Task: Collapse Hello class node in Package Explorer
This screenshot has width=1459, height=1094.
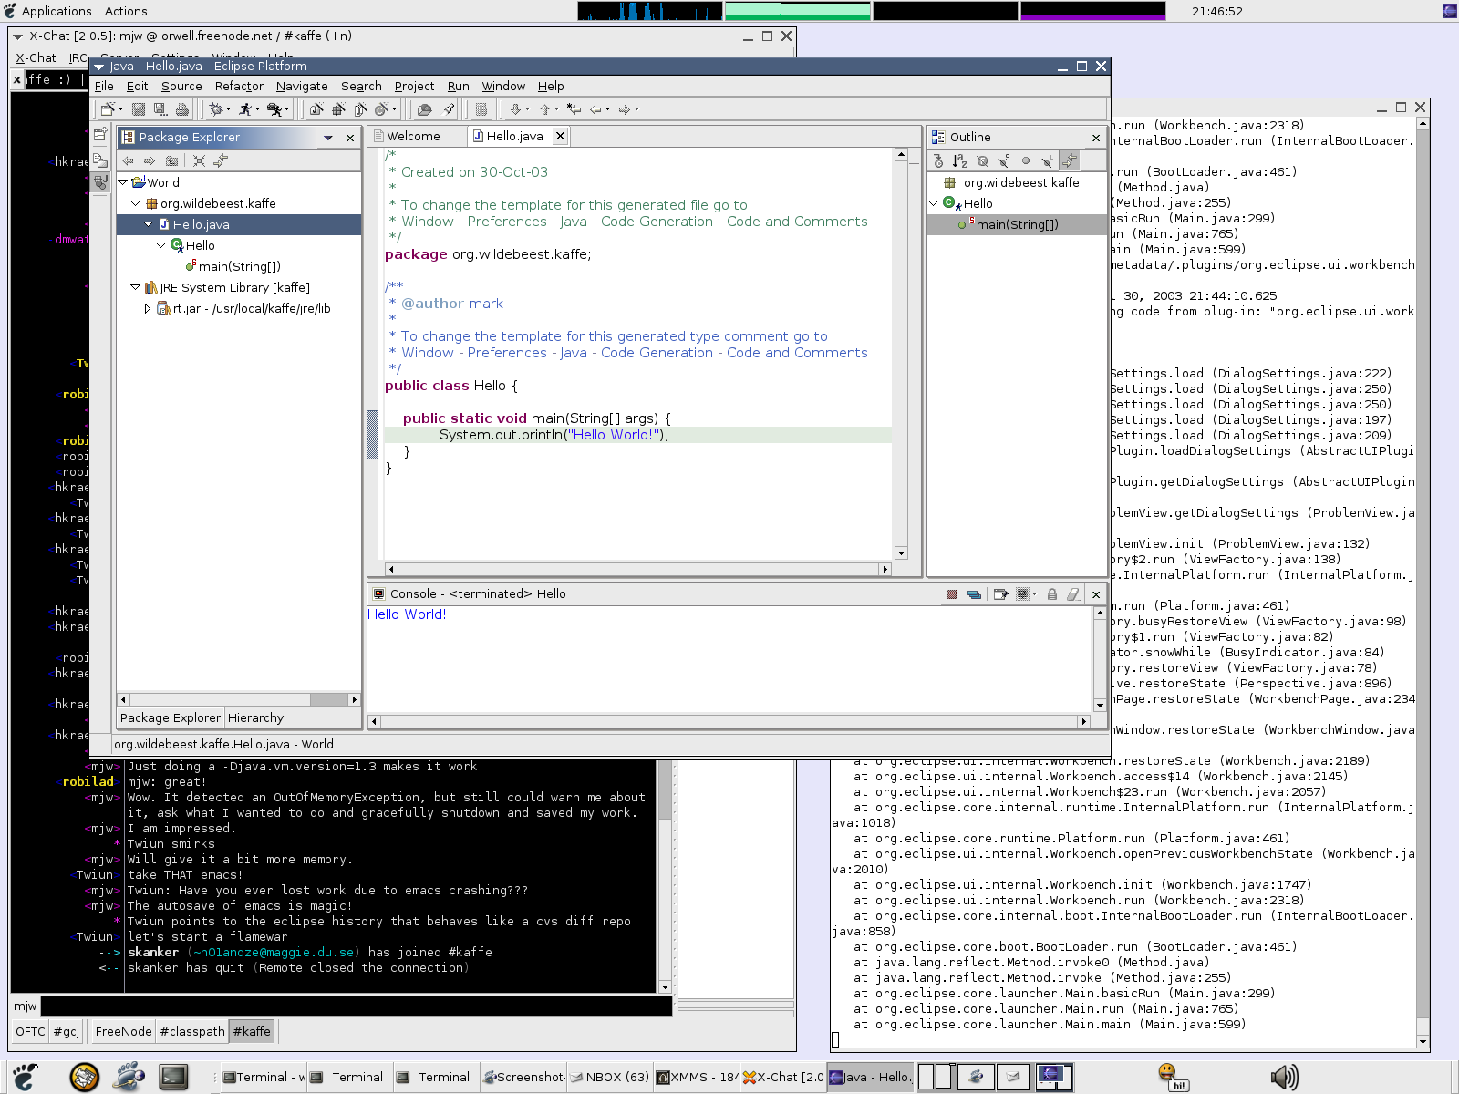Action: pyautogui.click(x=160, y=245)
